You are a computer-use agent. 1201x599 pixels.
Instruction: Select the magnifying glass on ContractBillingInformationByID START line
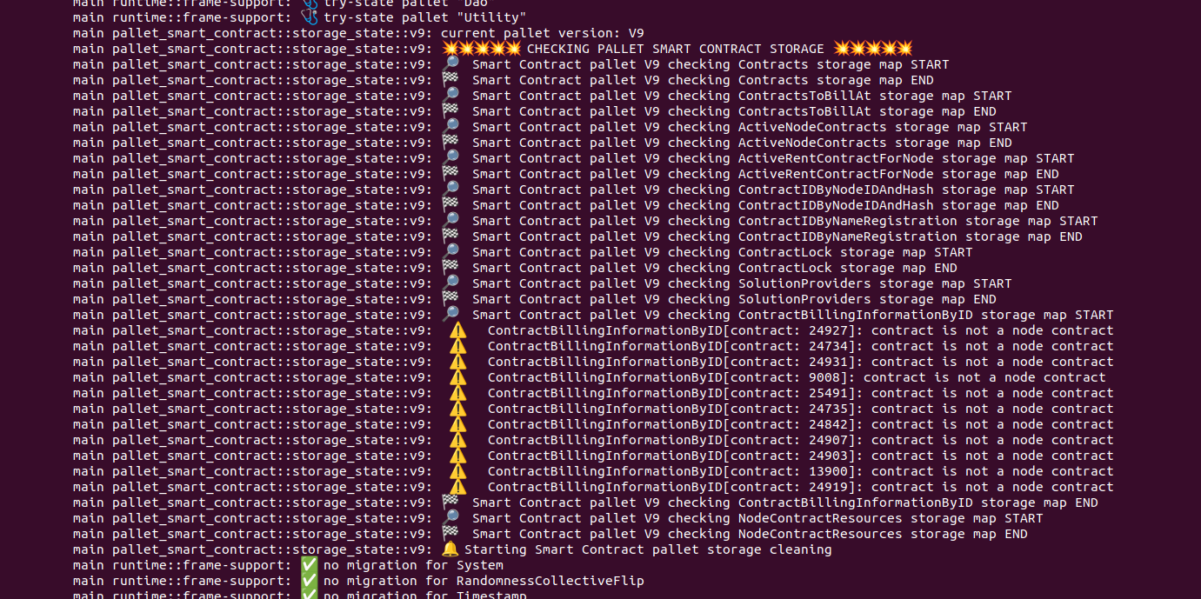pyautogui.click(x=452, y=314)
